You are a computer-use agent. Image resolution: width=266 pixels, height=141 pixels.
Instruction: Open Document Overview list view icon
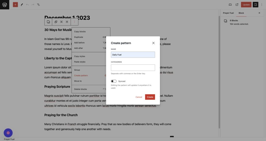[38, 5]
